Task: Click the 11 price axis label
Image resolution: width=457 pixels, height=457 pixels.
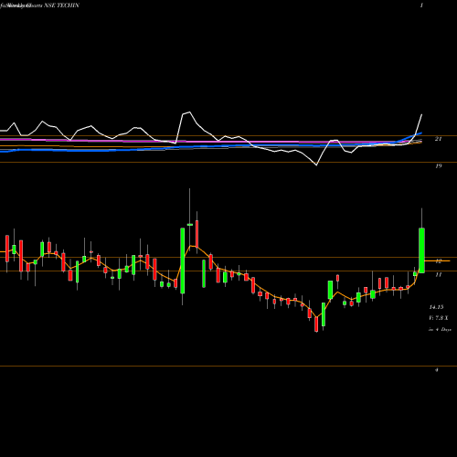Action: pyautogui.click(x=438, y=275)
